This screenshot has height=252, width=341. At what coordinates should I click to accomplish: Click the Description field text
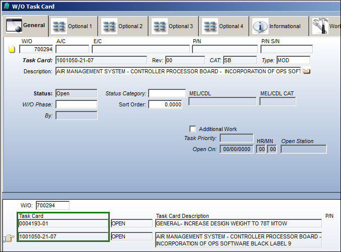coord(178,71)
